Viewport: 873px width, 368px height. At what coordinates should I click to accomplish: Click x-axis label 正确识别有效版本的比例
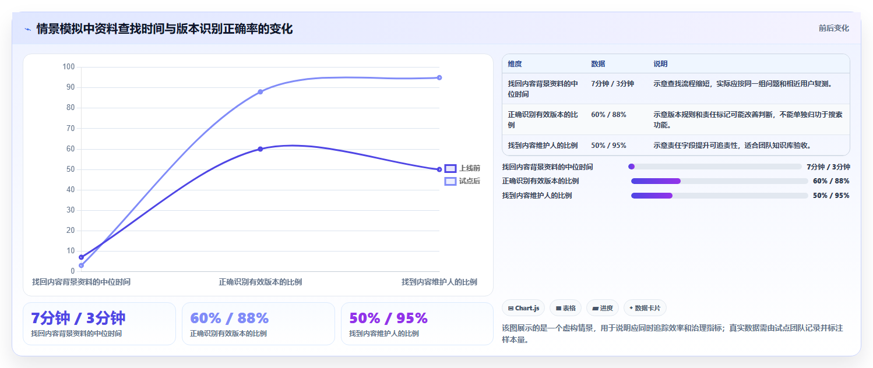click(261, 282)
